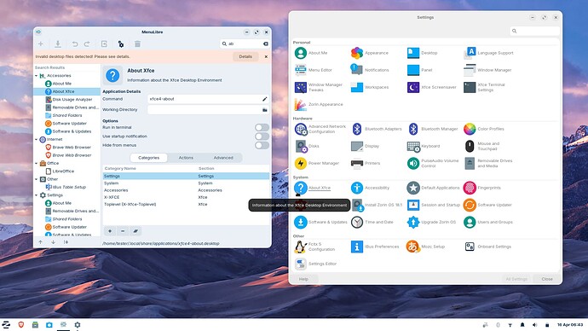Click the clock in the taskbar
The image size is (588, 331).
570,325
